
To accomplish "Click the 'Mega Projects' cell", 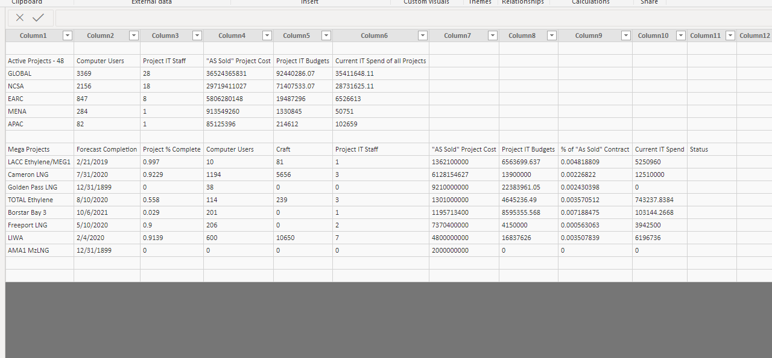I will (x=40, y=149).
